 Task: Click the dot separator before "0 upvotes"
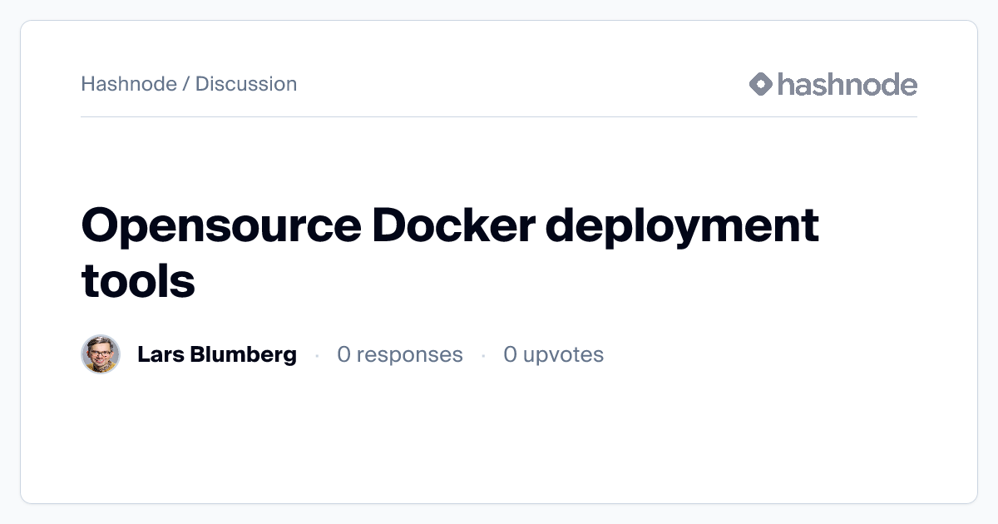point(483,355)
